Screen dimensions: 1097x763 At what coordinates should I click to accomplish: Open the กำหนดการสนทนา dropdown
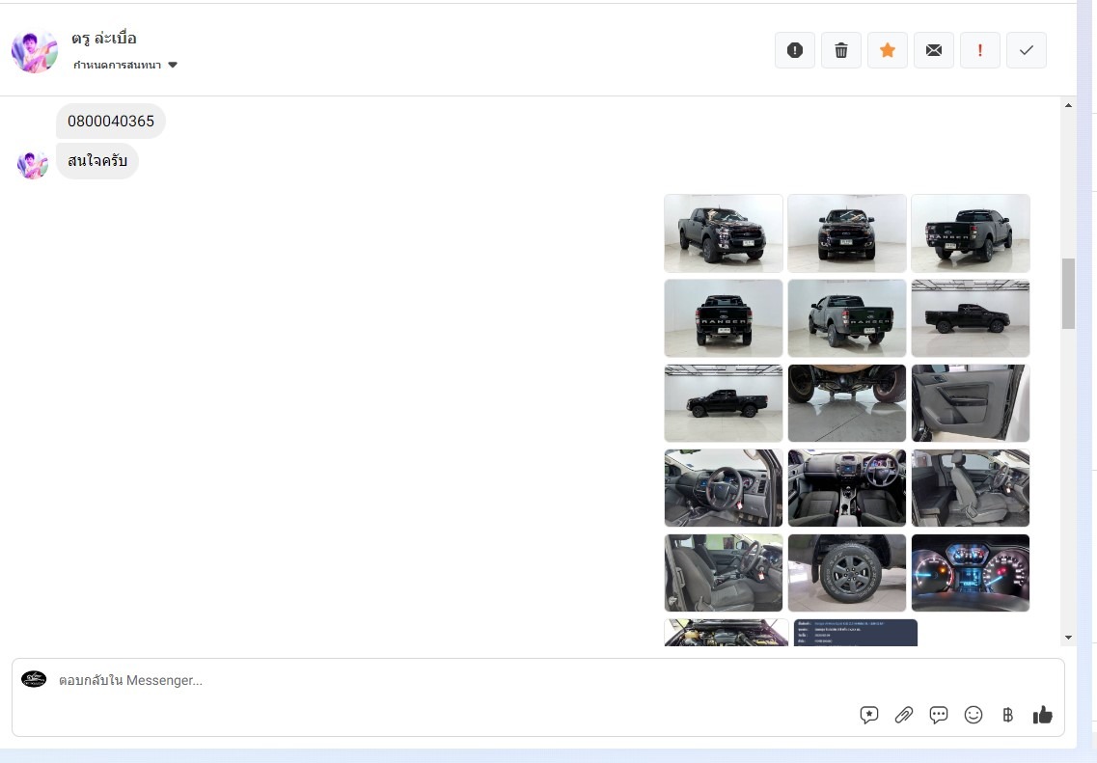125,65
